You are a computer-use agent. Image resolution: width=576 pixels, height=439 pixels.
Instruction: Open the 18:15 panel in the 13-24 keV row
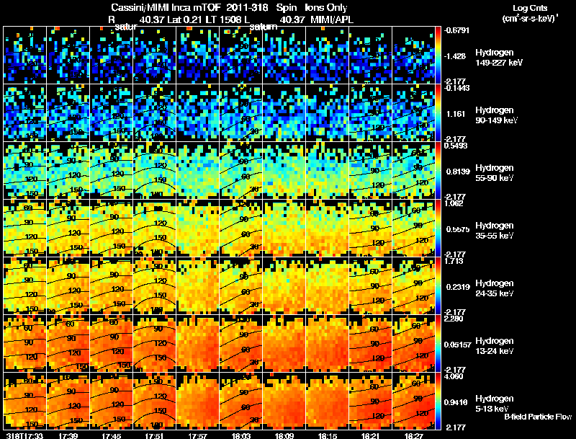click(x=328, y=343)
